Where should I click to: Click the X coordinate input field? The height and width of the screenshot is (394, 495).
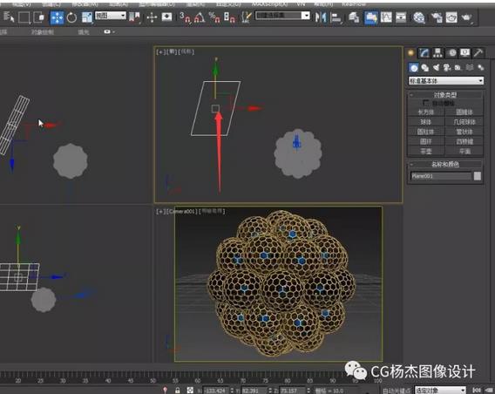pos(215,391)
